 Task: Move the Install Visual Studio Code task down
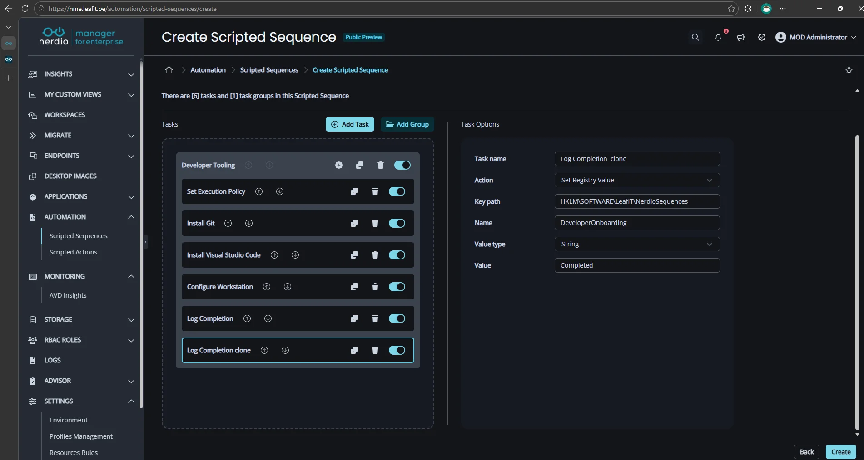295,255
